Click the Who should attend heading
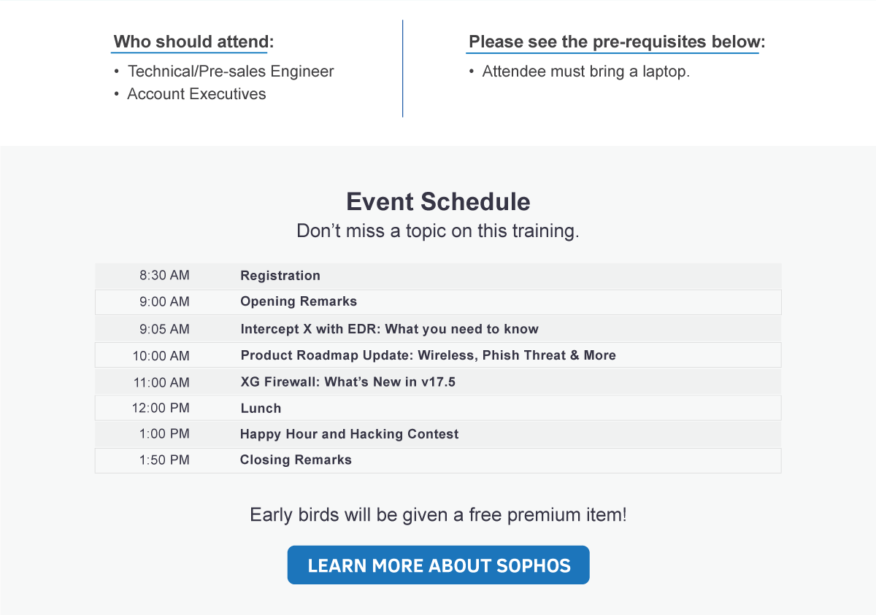The height and width of the screenshot is (615, 876). tap(193, 42)
